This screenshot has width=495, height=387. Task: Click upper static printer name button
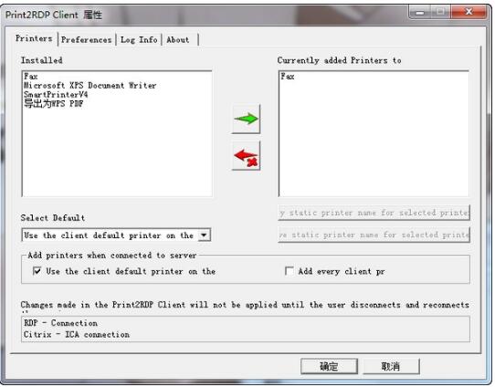(x=374, y=213)
